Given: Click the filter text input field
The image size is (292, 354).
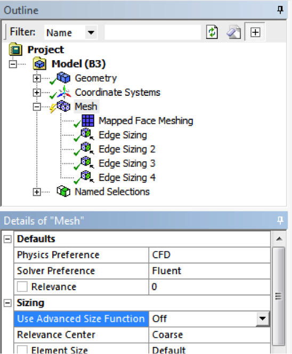Looking at the screenshot, I should pos(153,32).
